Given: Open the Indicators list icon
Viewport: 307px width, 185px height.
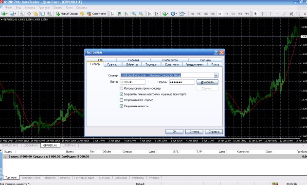Looking at the screenshot, I should (x=164, y=14).
